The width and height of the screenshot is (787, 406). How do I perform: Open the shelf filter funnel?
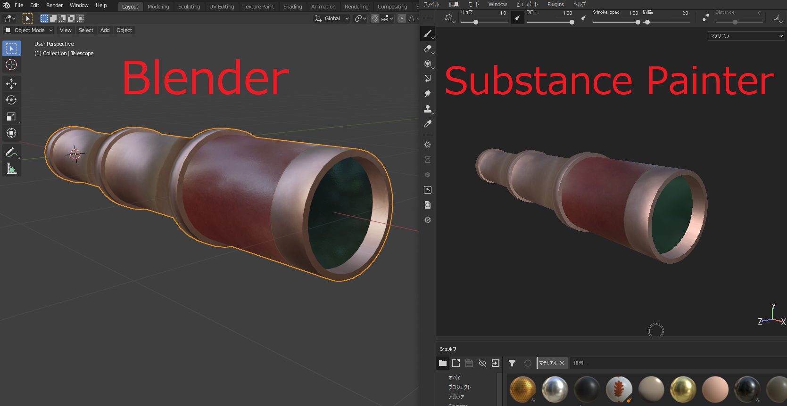pyautogui.click(x=512, y=363)
